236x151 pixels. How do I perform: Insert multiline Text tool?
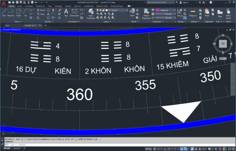point(66,12)
